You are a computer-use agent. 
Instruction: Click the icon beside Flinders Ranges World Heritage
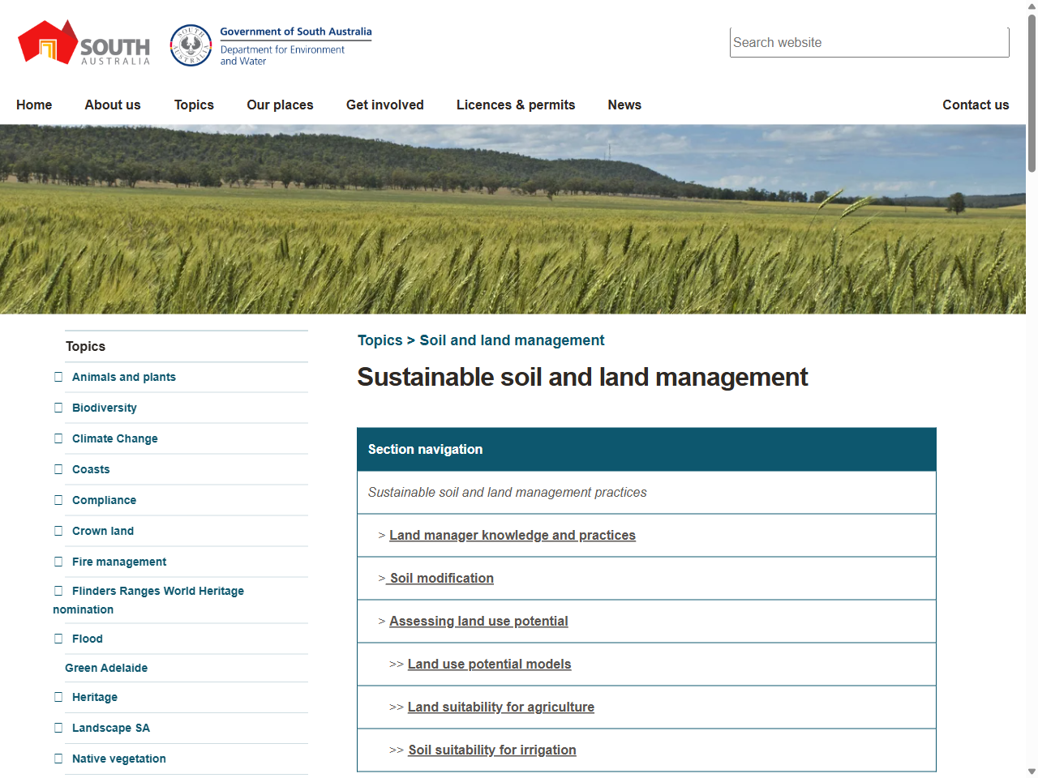click(58, 591)
